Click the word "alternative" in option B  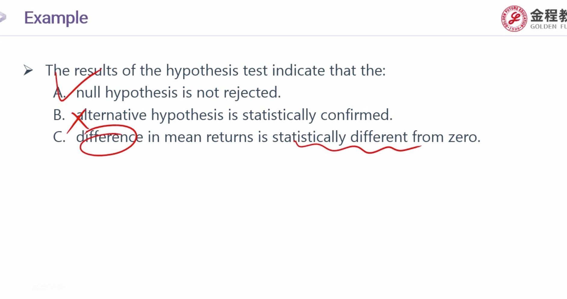112,115
